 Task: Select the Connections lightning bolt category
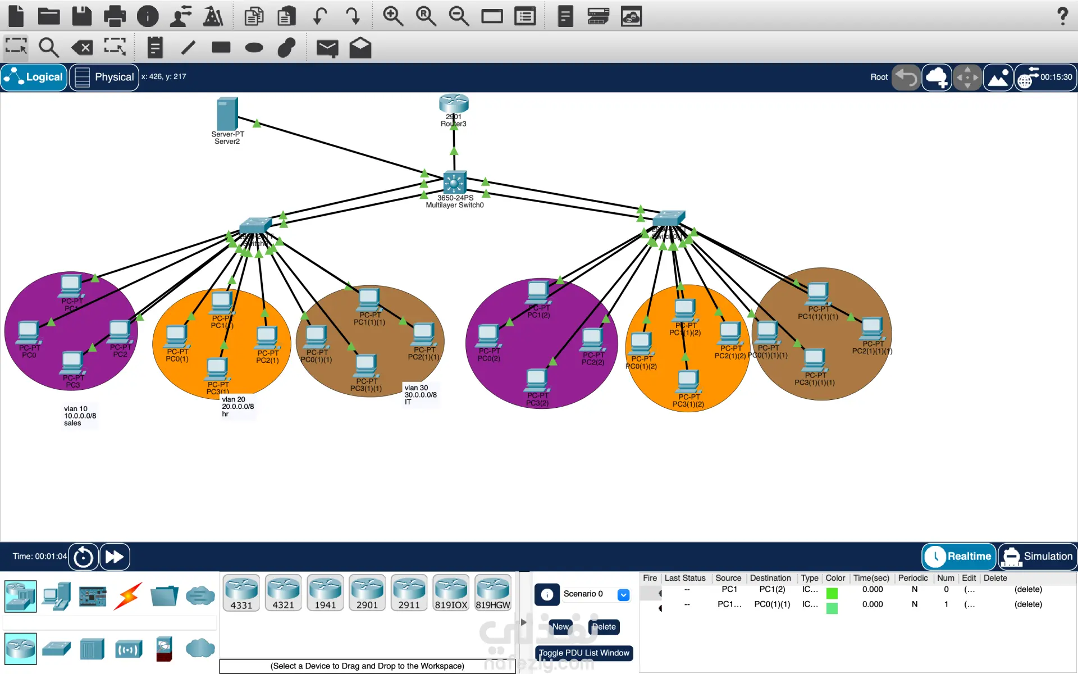click(128, 595)
